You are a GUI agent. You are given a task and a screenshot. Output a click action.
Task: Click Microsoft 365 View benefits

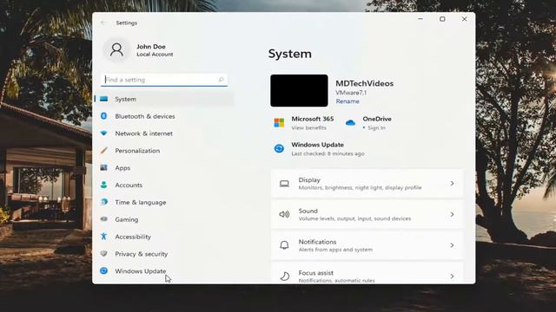tap(308, 127)
